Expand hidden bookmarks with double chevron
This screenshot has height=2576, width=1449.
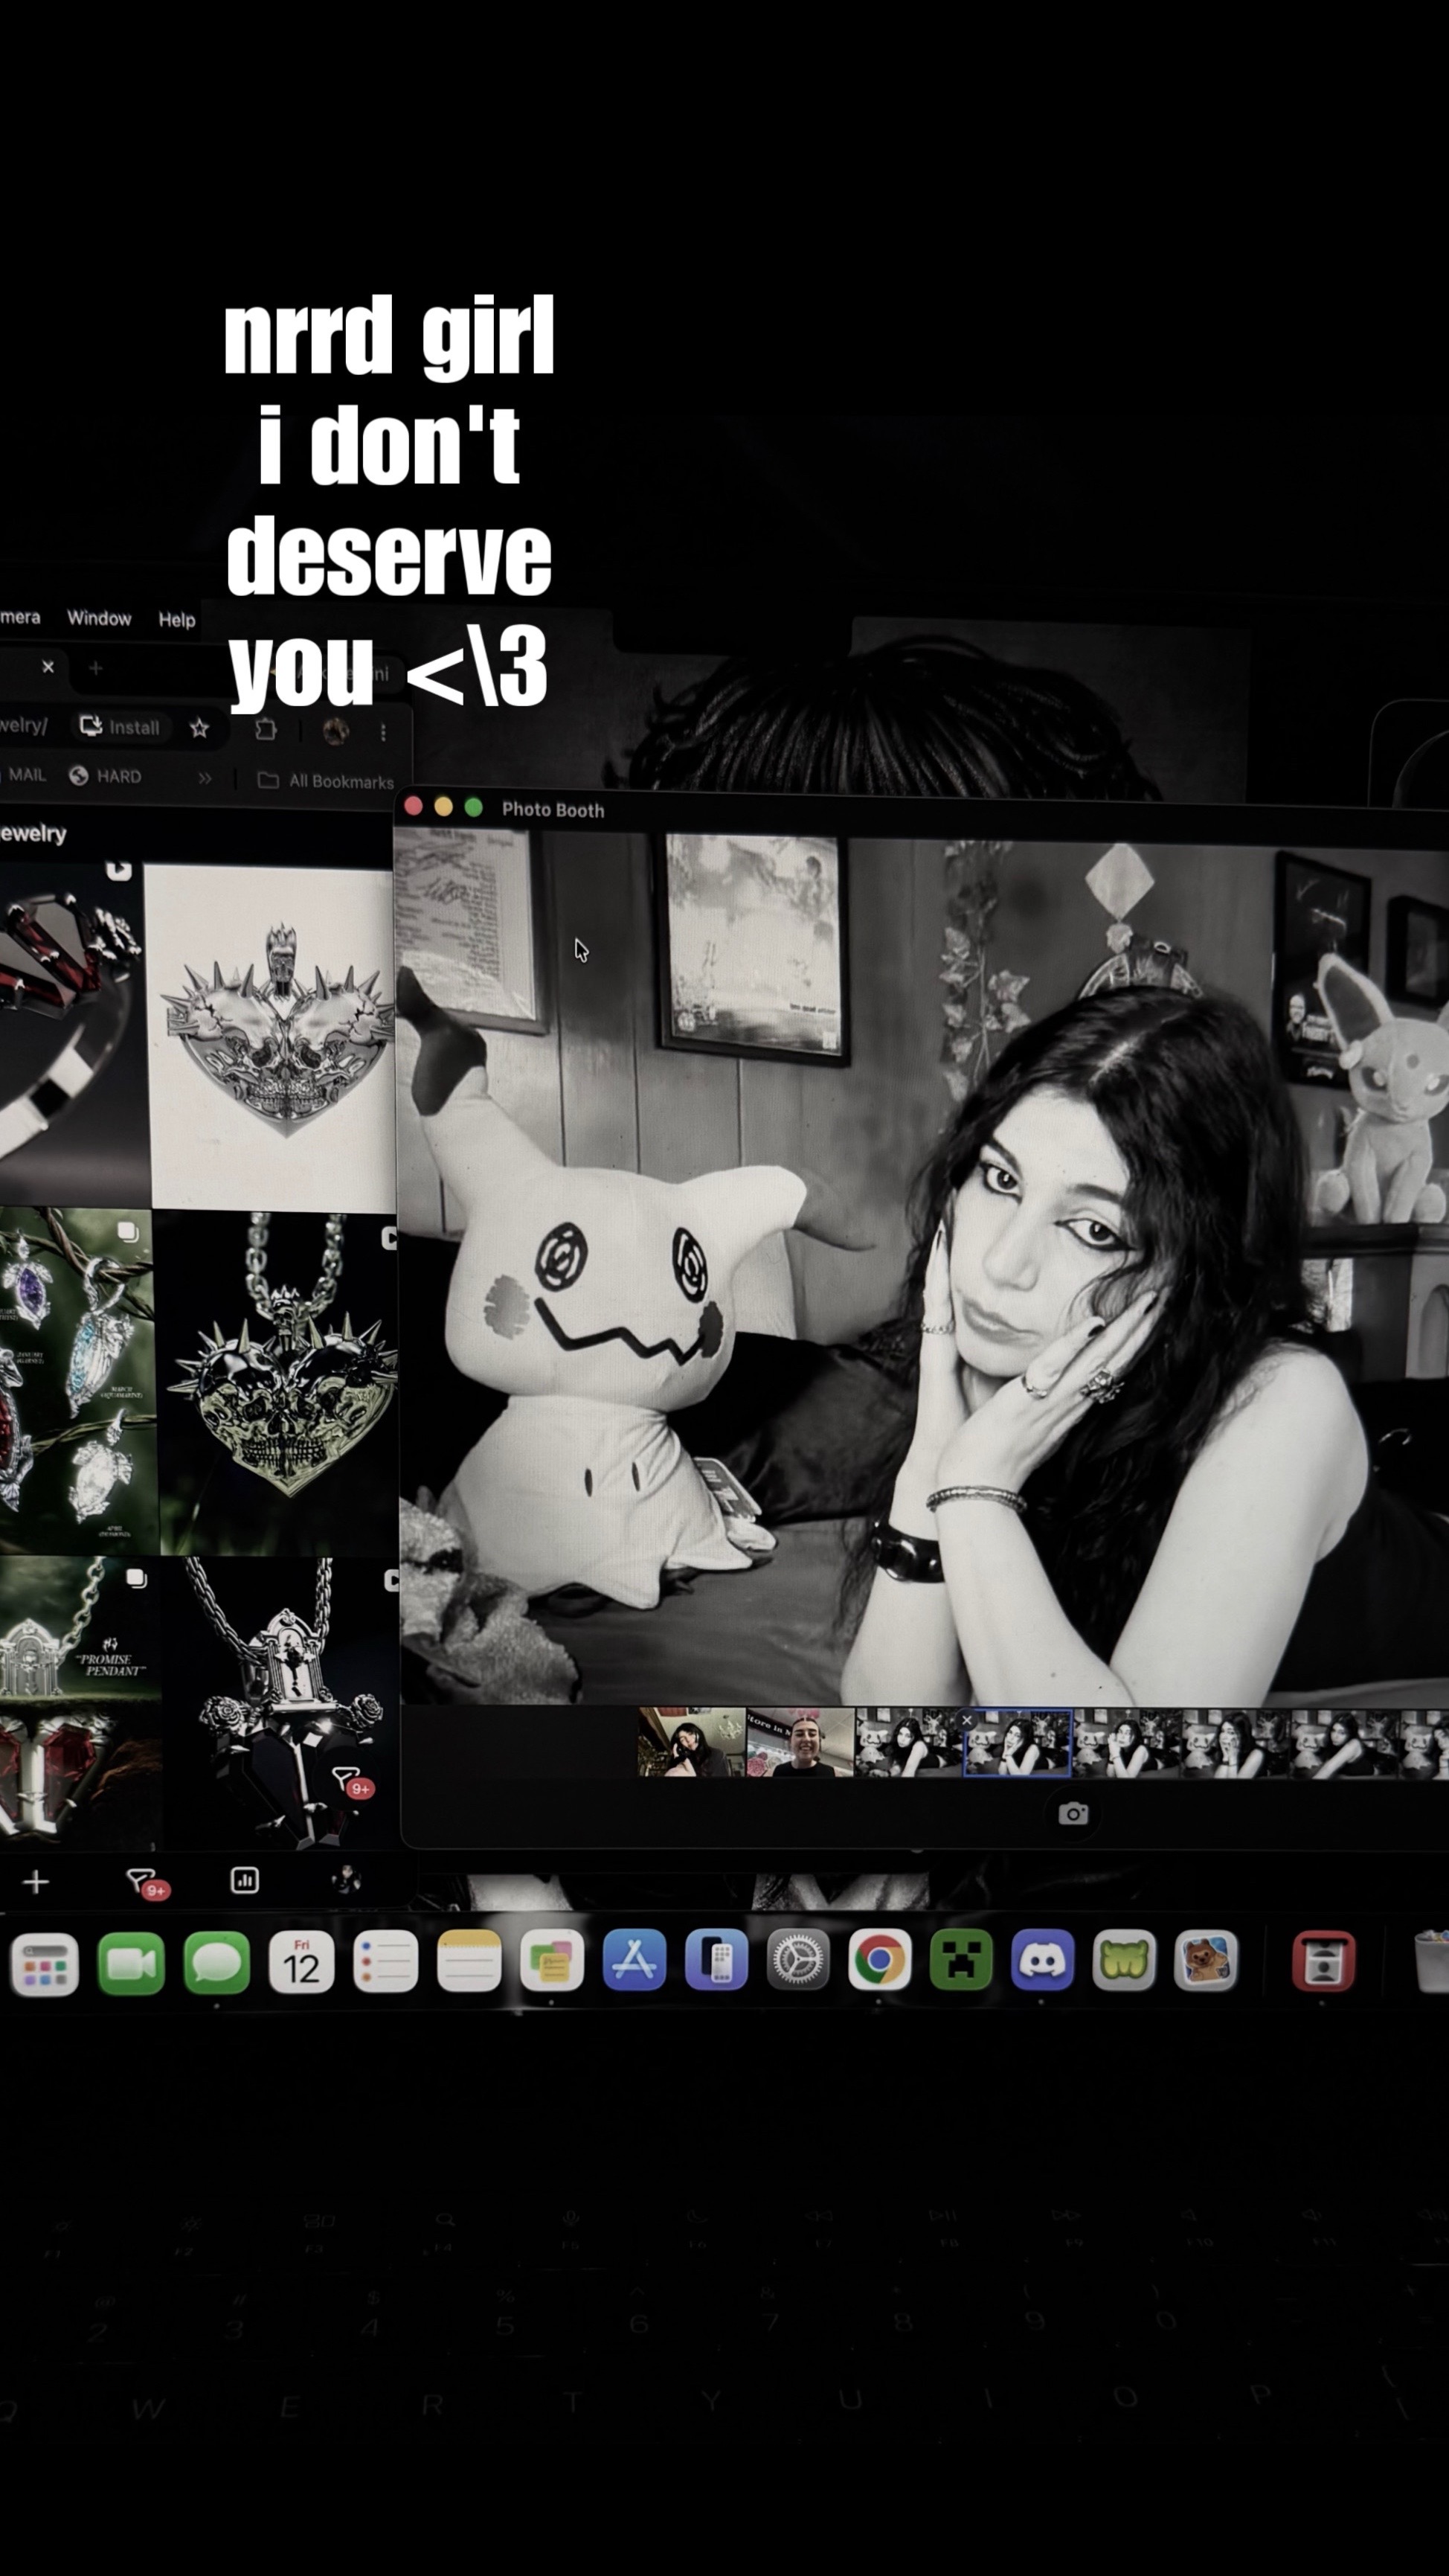pyautogui.click(x=204, y=778)
